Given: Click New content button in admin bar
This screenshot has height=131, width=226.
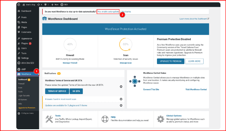Looking at the screenshot, I should click(x=55, y=5).
